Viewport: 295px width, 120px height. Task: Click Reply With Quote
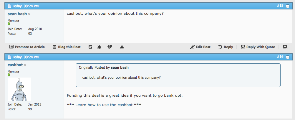click(x=258, y=47)
